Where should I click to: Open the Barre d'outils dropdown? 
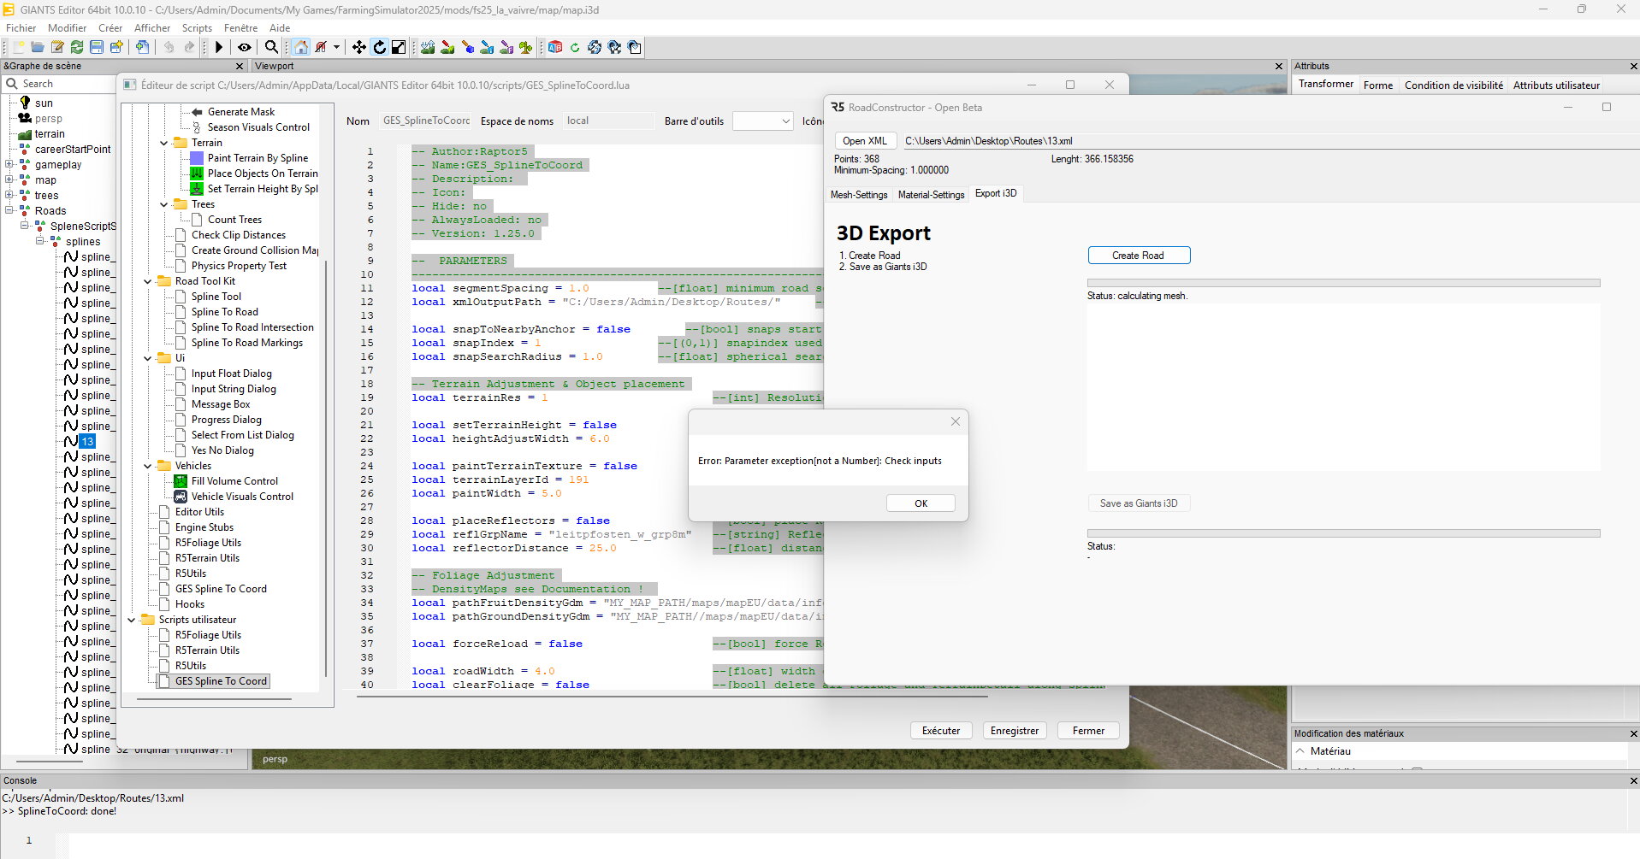point(763,121)
